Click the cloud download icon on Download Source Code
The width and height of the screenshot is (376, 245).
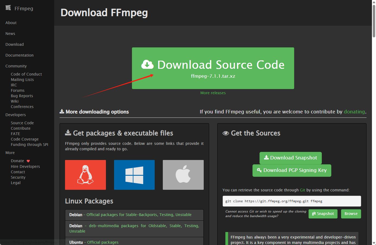[147, 65]
